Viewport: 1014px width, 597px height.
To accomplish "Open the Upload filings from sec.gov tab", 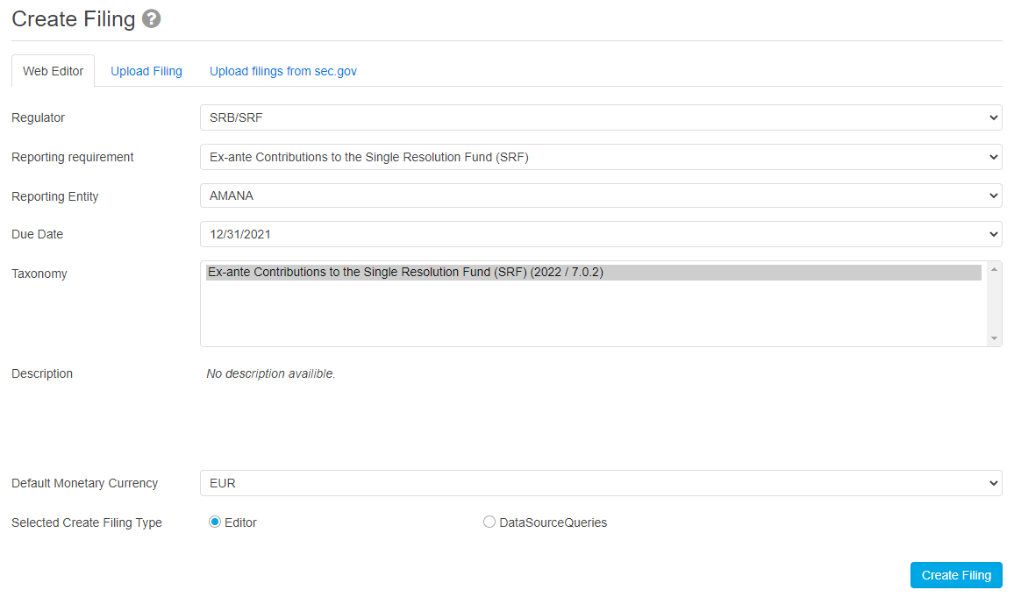I will point(282,71).
